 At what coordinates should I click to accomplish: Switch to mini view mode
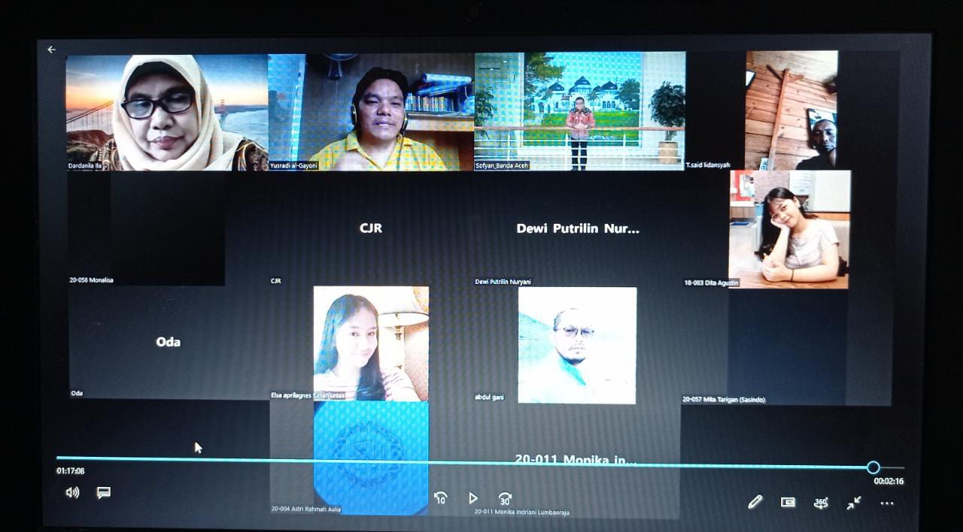(x=788, y=502)
